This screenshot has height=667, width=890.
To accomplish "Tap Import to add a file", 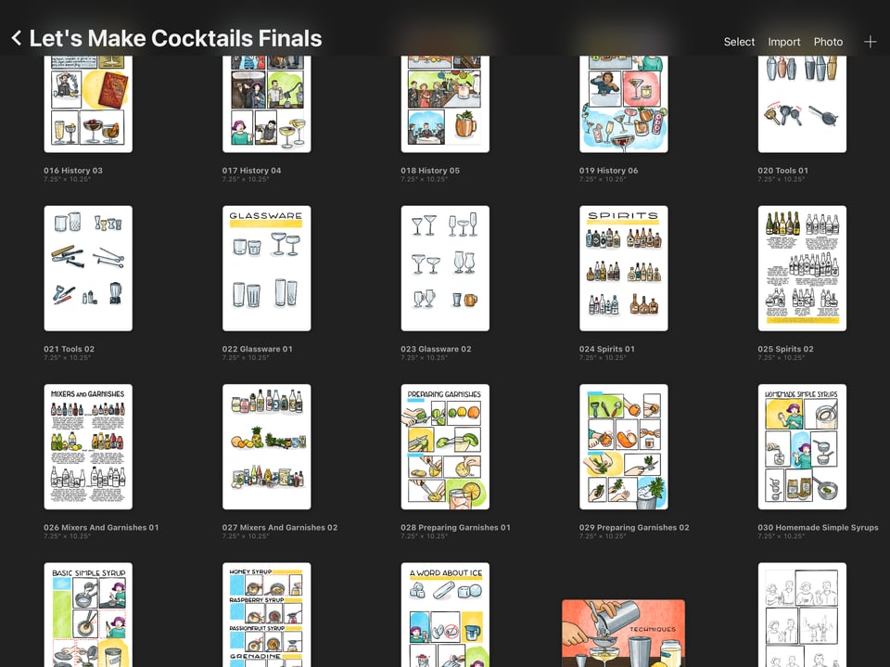I will point(783,42).
